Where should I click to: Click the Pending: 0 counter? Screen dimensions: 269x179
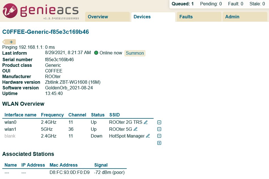tap(211, 4)
